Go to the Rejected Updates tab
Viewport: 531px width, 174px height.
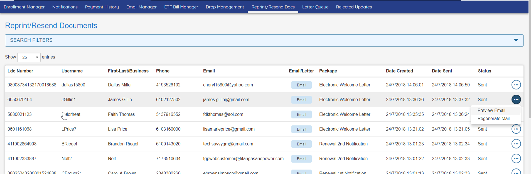pyautogui.click(x=354, y=7)
